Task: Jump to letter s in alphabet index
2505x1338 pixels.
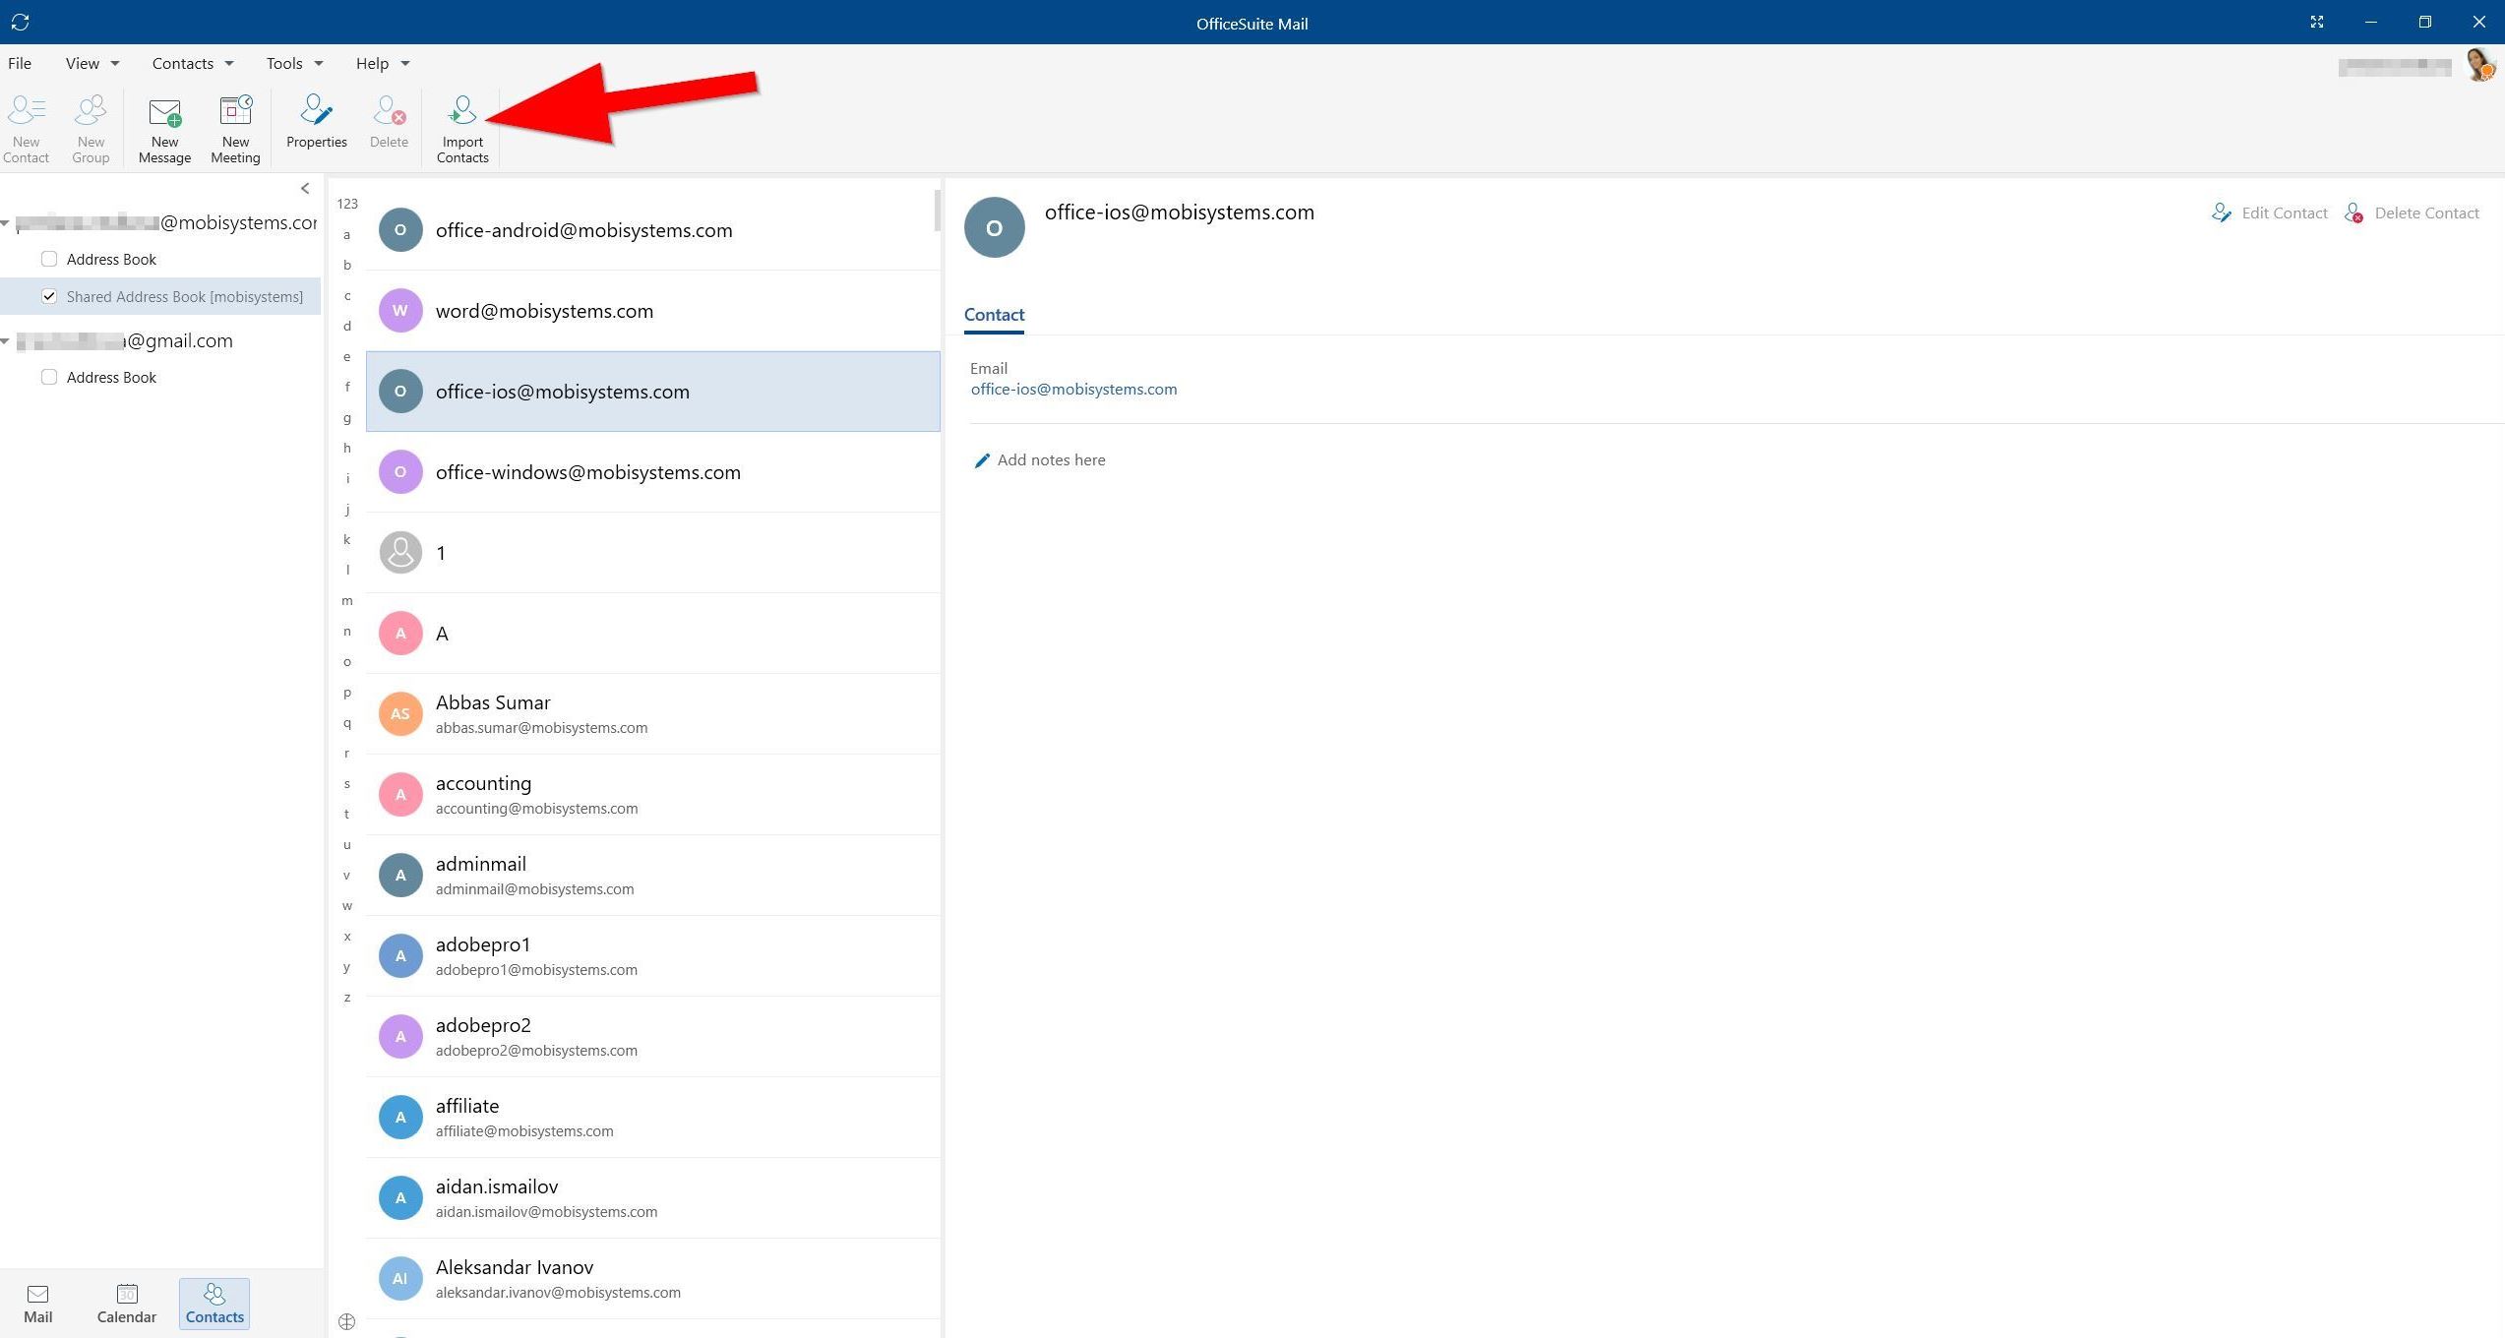Action: [347, 784]
